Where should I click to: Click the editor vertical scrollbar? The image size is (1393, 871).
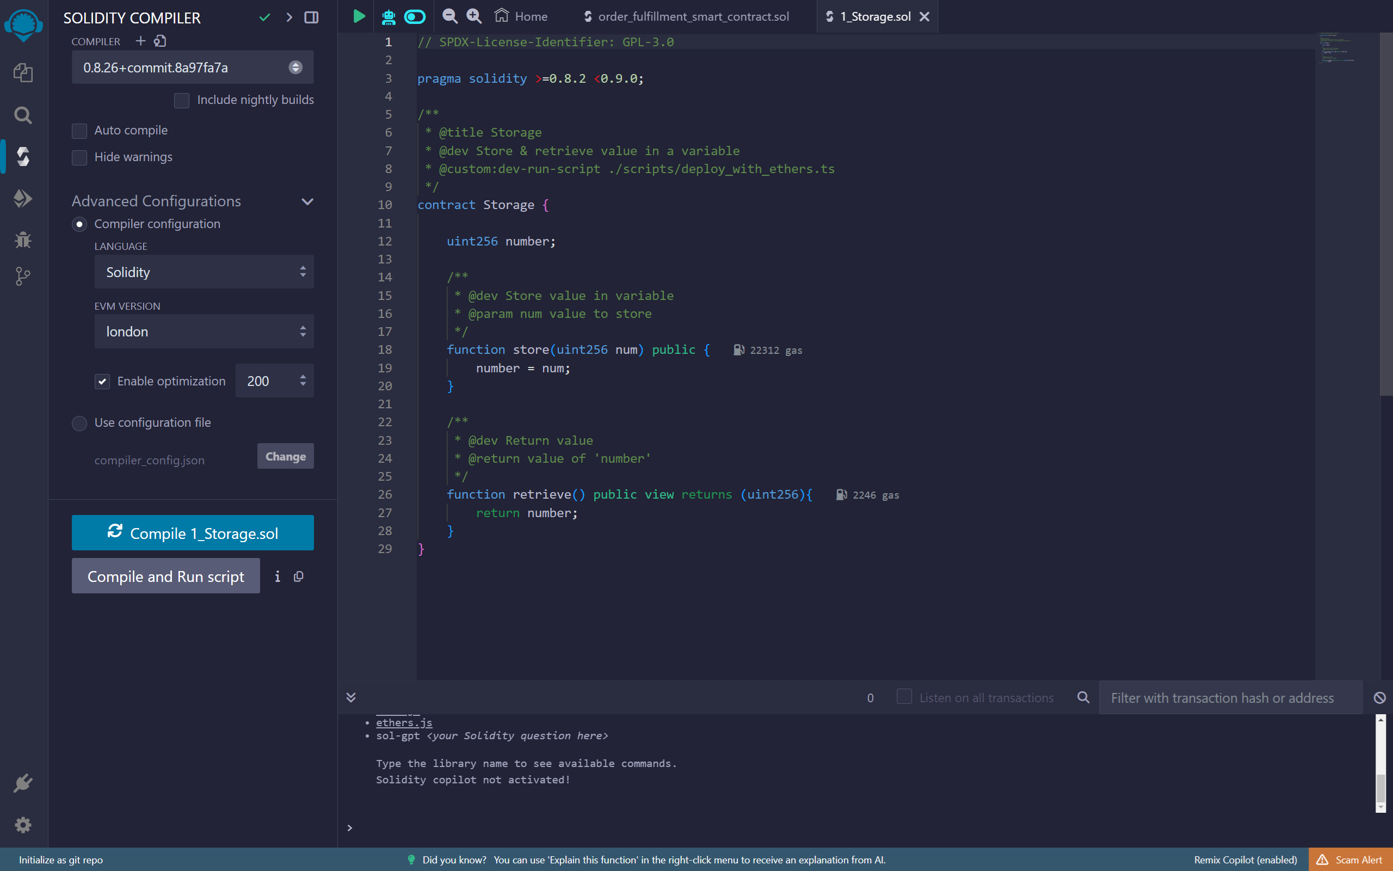click(x=1386, y=214)
